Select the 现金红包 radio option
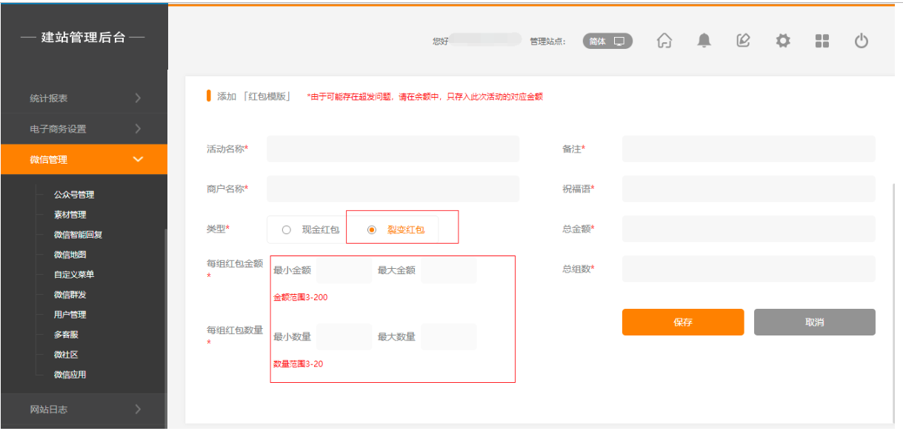 pyautogui.click(x=287, y=230)
